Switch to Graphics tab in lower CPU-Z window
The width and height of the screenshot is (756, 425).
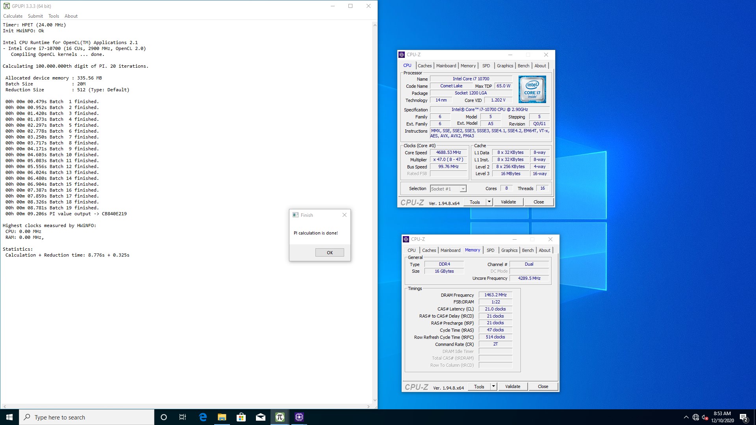click(x=509, y=250)
